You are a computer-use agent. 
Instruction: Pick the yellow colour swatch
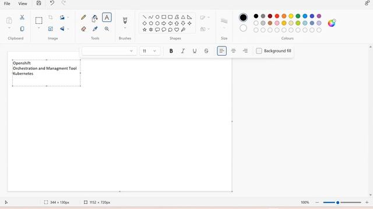pyautogui.click(x=291, y=16)
